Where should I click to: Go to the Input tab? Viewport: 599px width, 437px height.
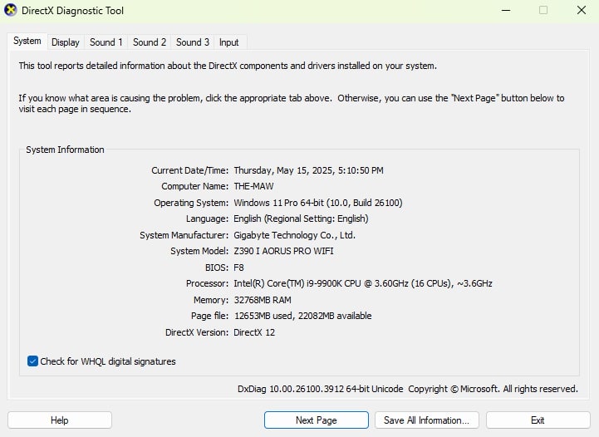(x=228, y=42)
